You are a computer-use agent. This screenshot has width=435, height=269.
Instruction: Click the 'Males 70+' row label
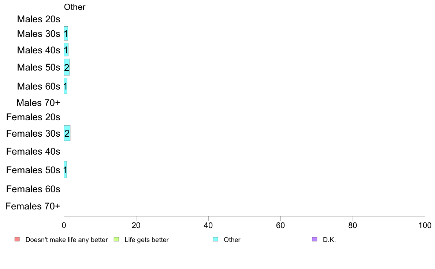point(38,103)
